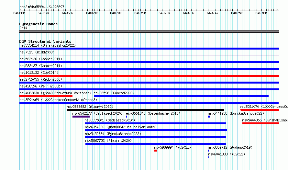This screenshot has height=170, width=288.
Task: Open the esv3591070 variant label
Action: (264, 107)
